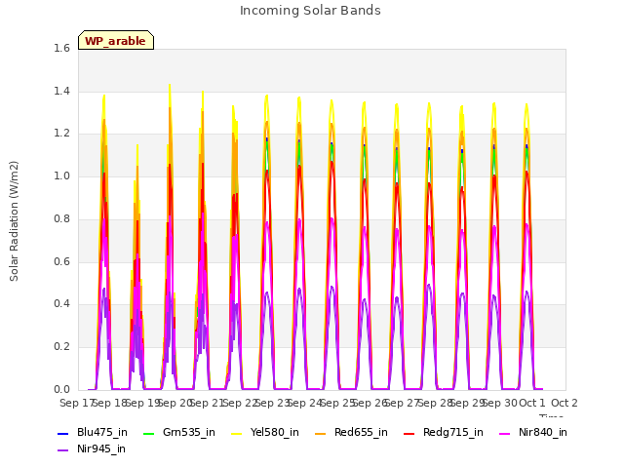Click the 0.4 y-axis tick label

click(61, 304)
